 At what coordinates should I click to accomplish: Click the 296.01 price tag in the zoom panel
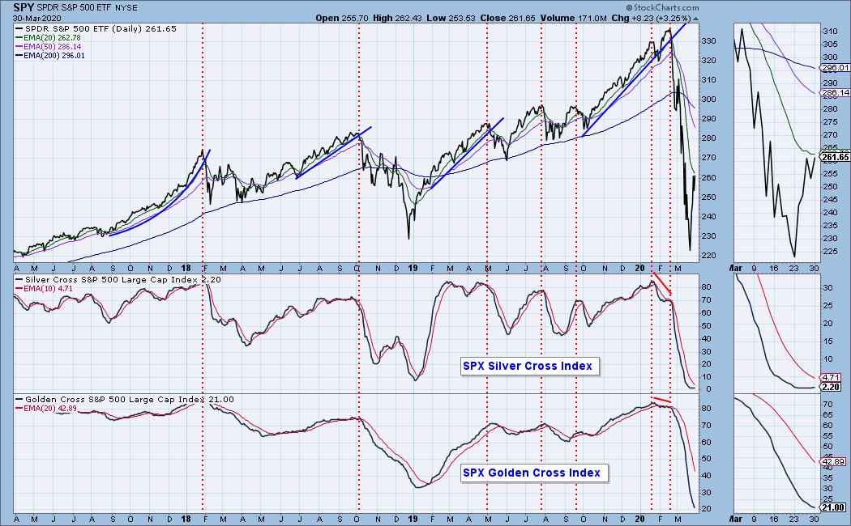(836, 68)
